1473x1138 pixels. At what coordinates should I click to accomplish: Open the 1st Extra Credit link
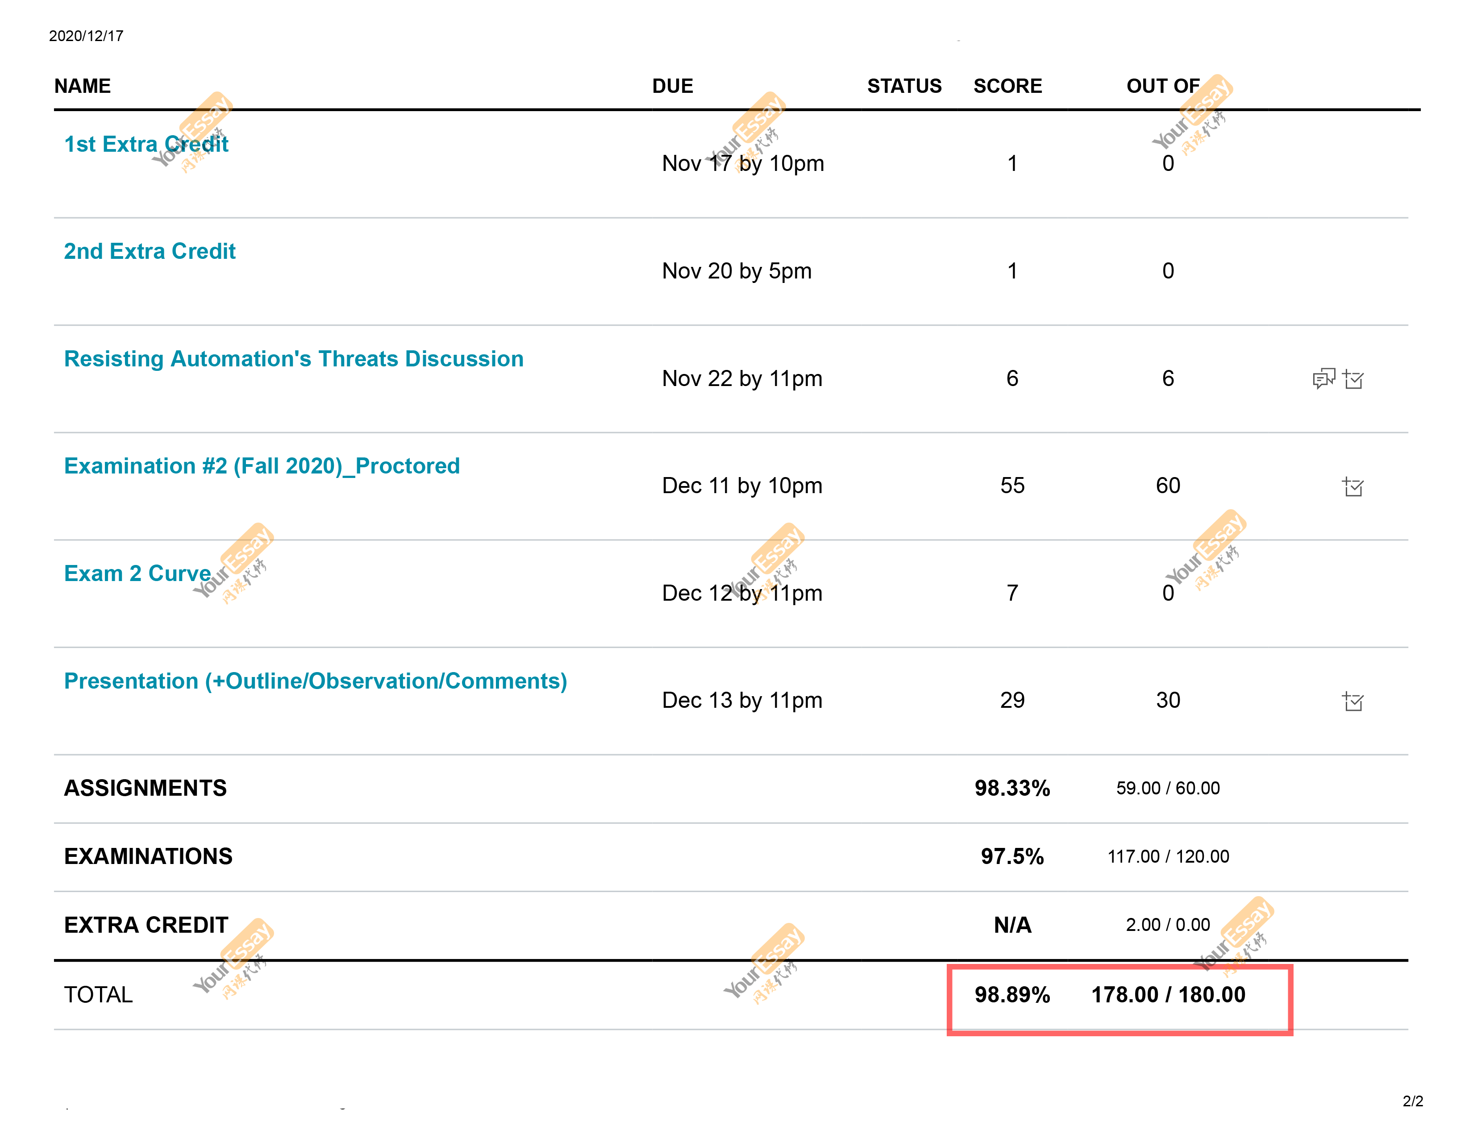coord(146,144)
